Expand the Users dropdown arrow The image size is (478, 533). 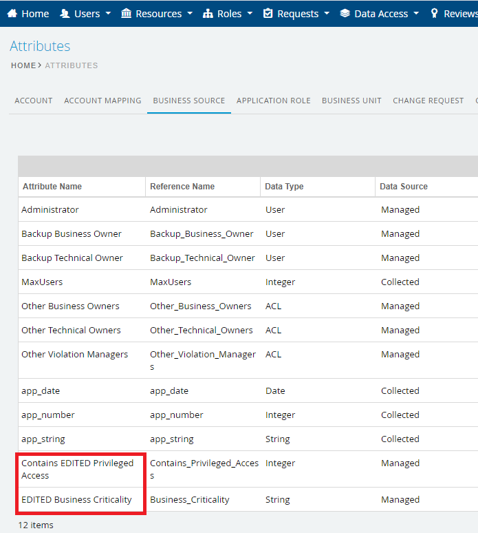(108, 14)
